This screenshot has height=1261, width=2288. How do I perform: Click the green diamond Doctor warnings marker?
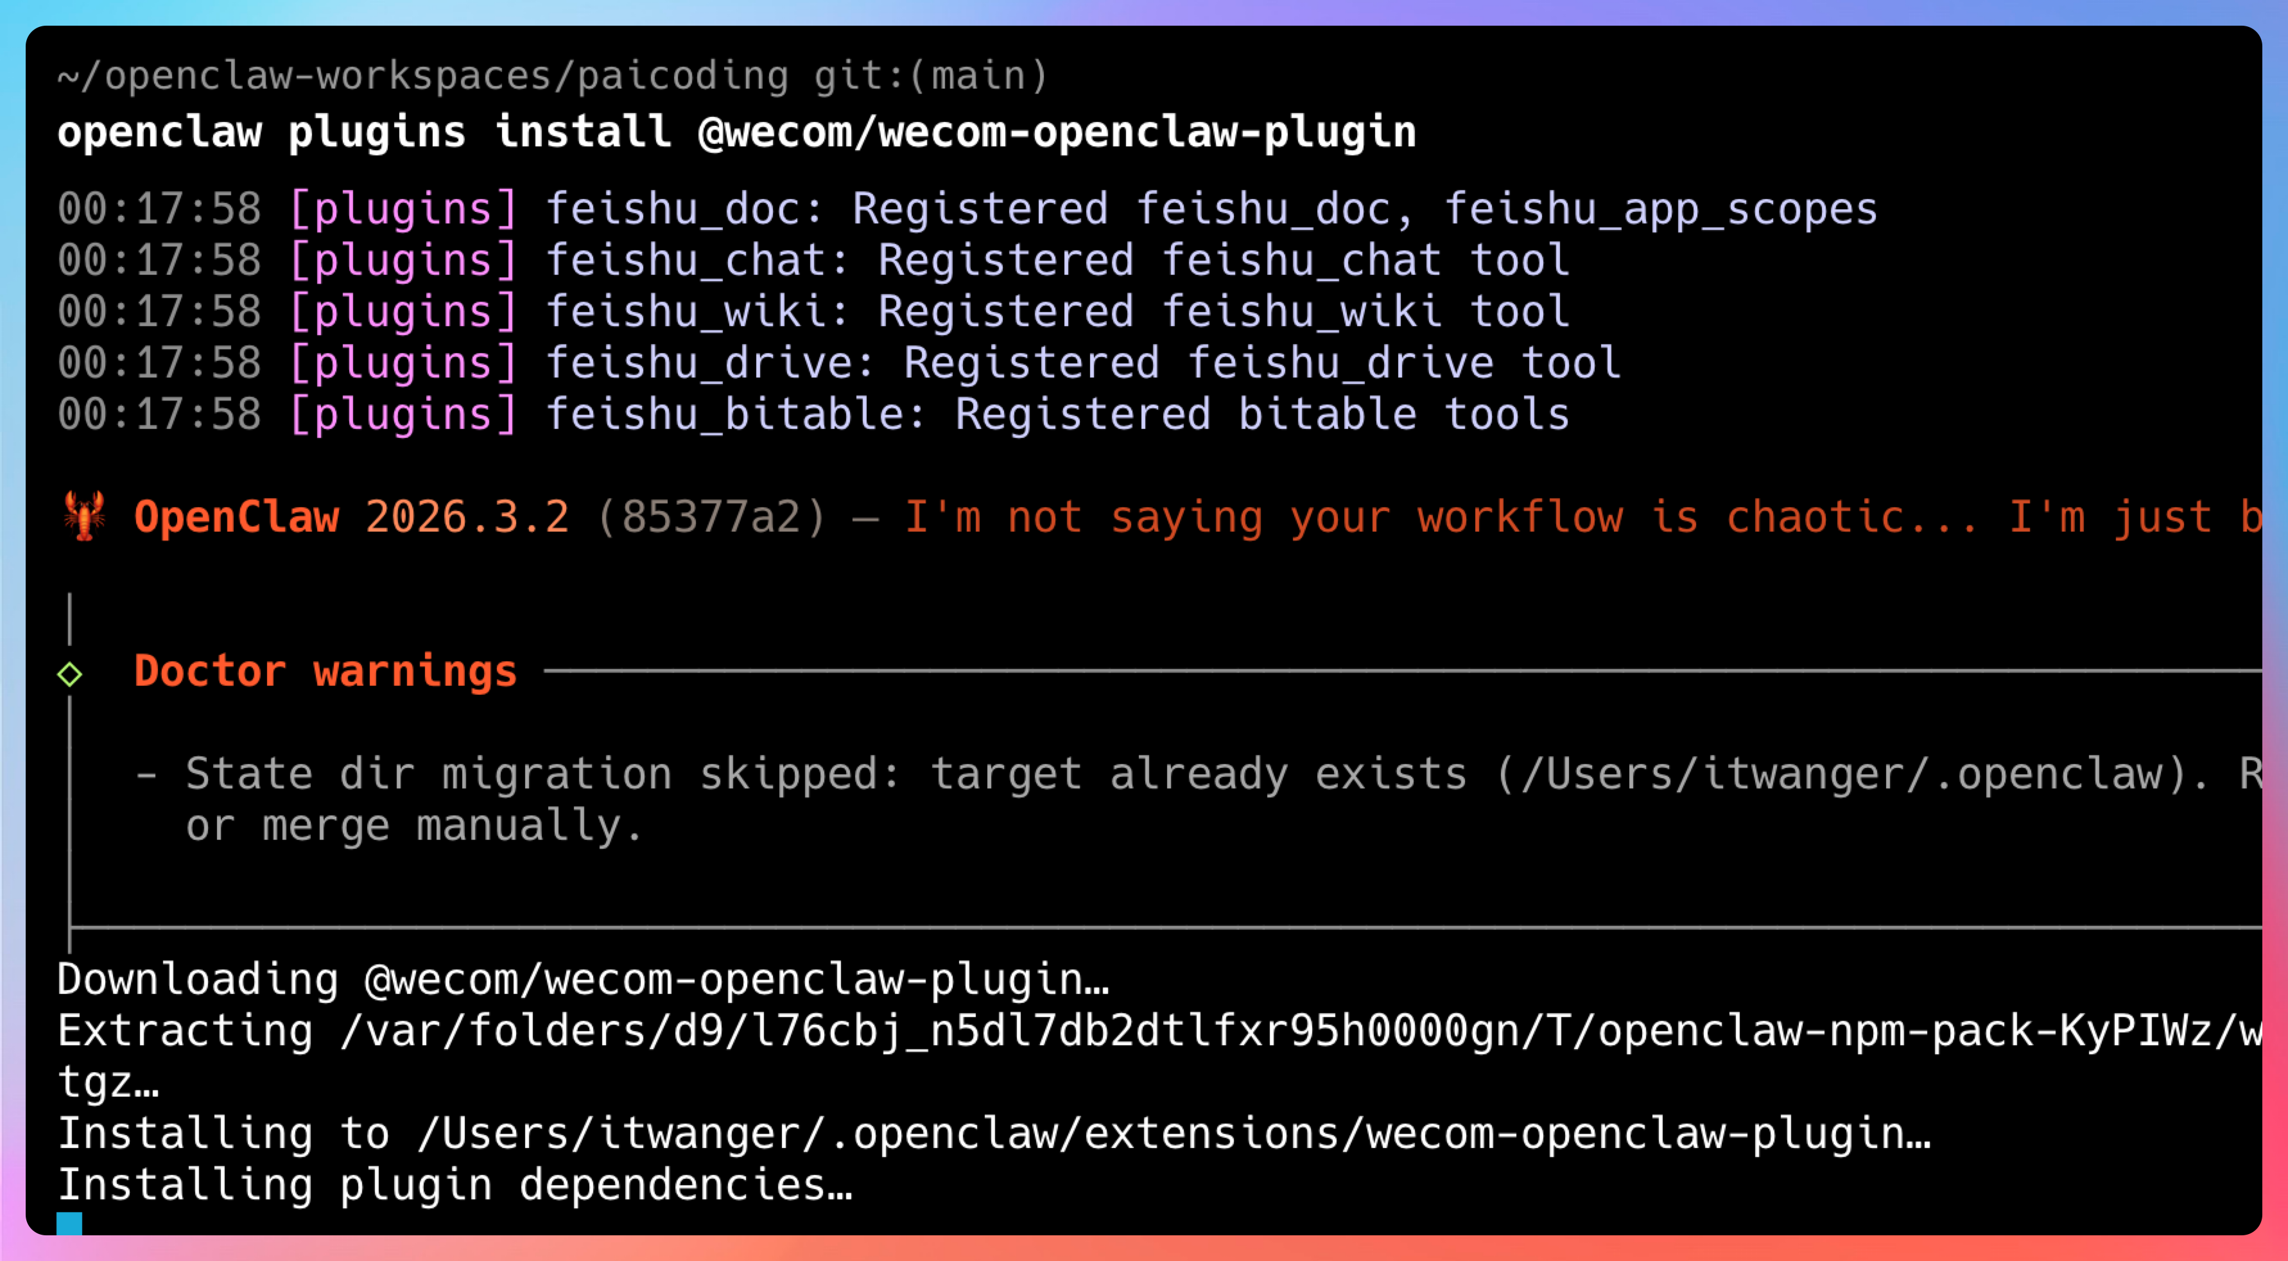tap(69, 674)
